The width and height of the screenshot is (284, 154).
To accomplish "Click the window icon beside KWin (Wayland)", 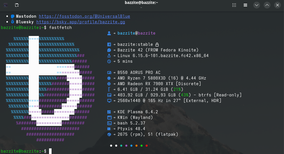I will click(x=109, y=117).
